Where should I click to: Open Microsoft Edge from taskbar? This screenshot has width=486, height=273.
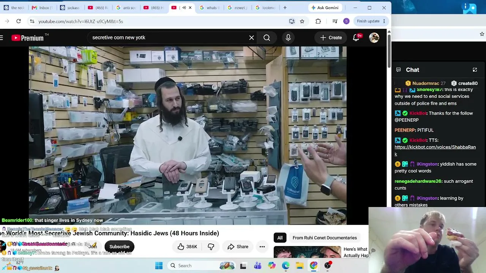tap(286, 265)
